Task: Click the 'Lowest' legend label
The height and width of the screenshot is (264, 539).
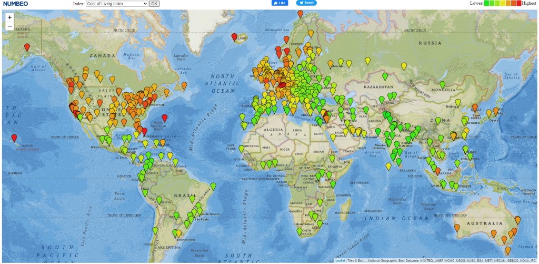Action: tap(477, 3)
